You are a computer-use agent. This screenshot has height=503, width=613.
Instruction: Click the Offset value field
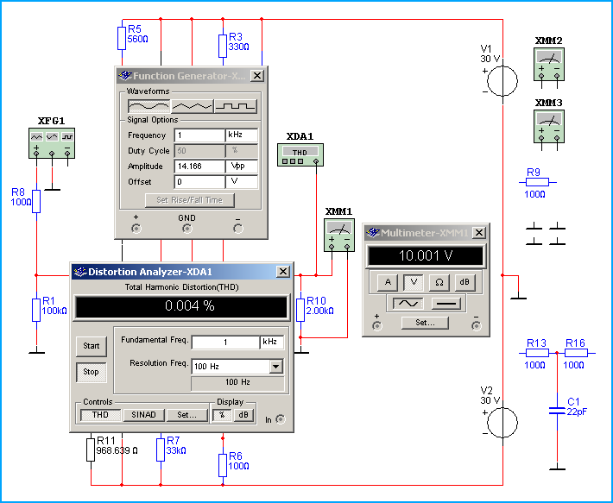click(199, 181)
